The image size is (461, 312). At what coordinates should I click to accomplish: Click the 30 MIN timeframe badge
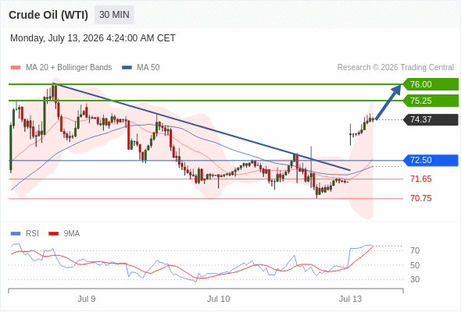tap(114, 15)
